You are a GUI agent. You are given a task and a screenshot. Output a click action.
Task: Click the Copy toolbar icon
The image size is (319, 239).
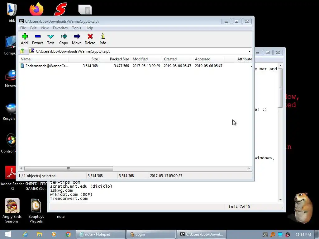64,39
